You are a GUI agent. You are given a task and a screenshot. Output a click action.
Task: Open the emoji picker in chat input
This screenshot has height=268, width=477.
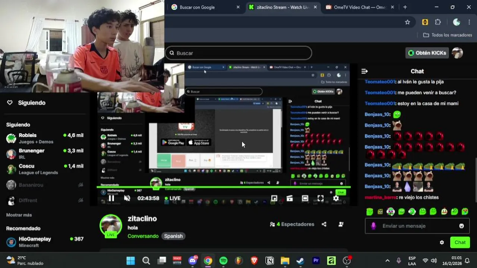[461, 226]
